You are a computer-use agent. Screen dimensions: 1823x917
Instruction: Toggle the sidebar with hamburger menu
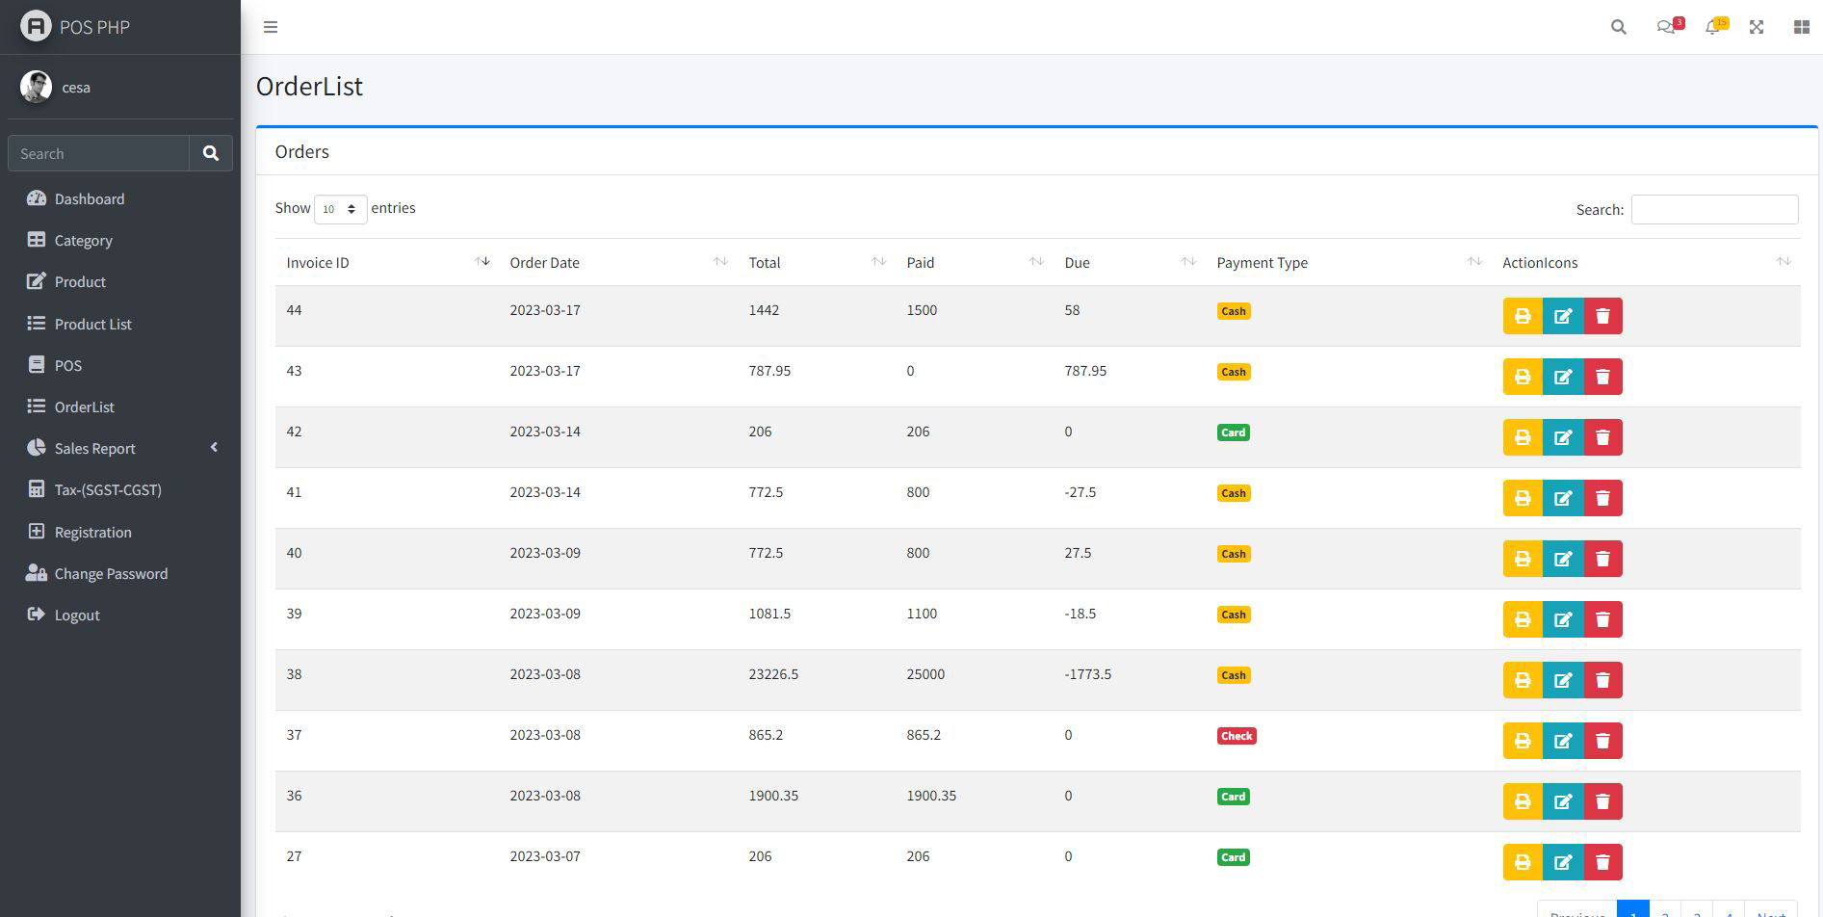tap(271, 27)
